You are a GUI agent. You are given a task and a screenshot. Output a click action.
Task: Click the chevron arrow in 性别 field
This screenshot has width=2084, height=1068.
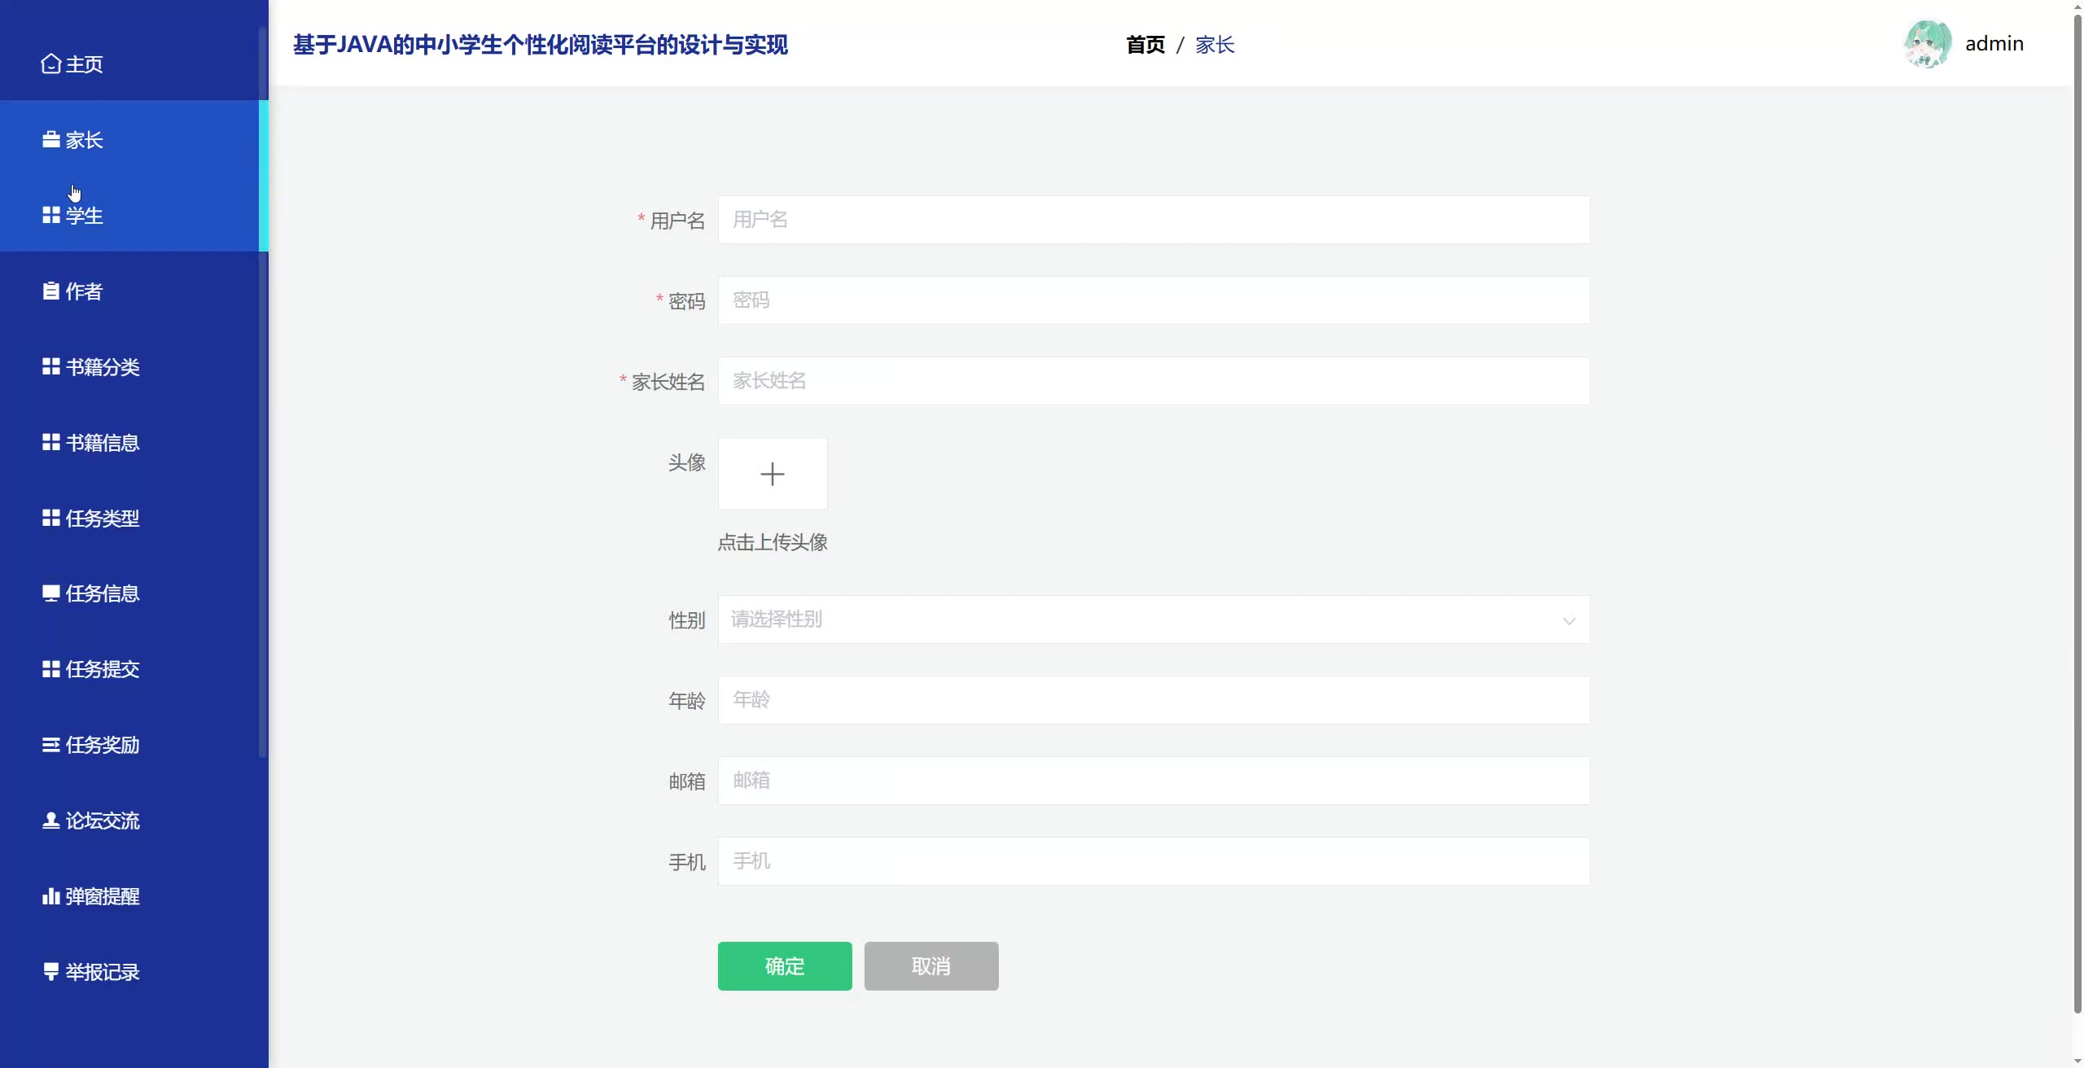click(x=1569, y=621)
